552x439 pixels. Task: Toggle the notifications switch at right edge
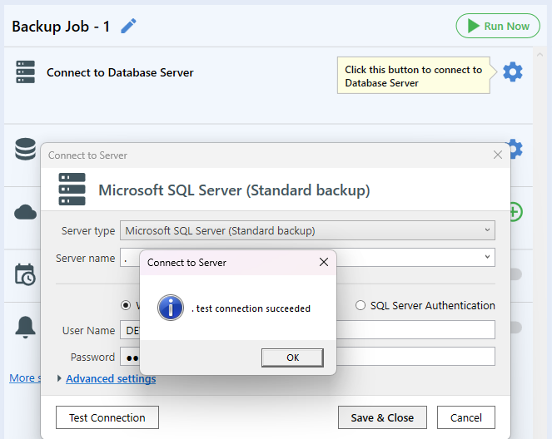click(516, 328)
